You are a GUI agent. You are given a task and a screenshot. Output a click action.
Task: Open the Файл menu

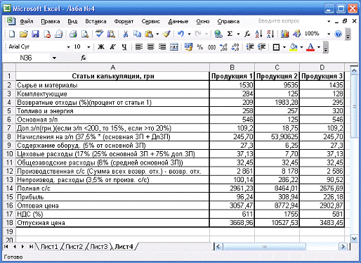click(27, 21)
